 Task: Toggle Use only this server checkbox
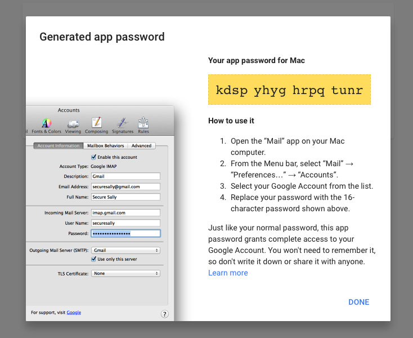[x=93, y=259]
